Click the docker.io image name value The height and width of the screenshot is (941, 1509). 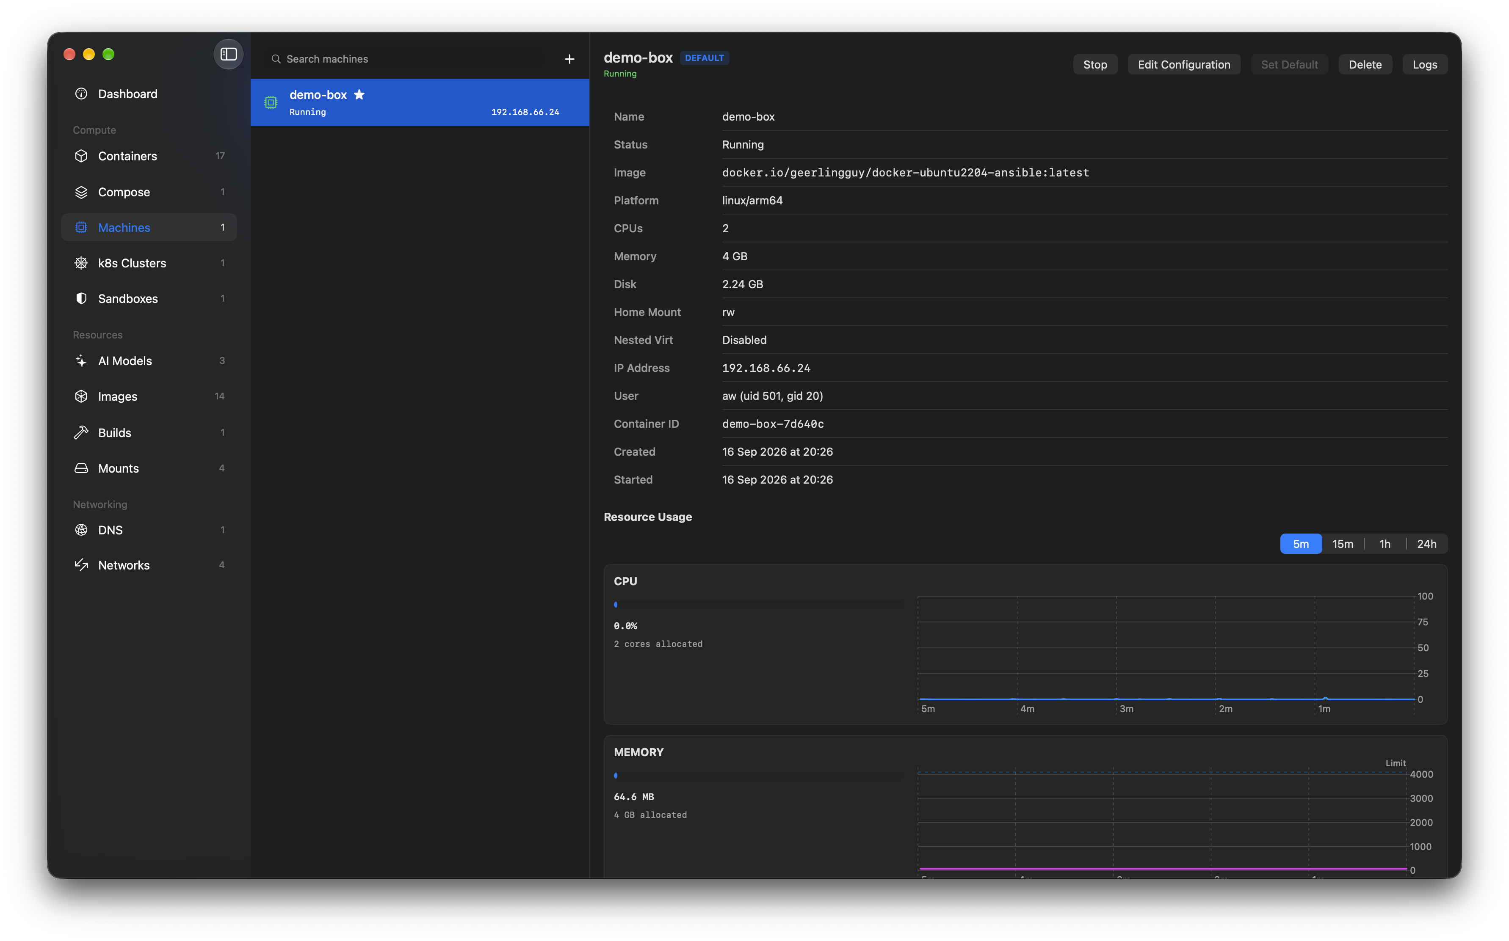click(906, 172)
